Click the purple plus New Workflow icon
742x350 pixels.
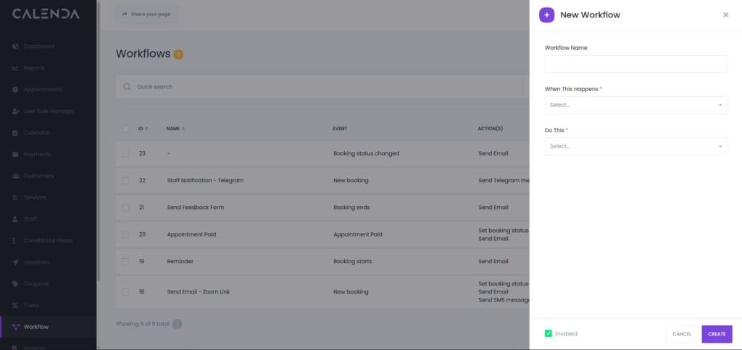(546, 14)
